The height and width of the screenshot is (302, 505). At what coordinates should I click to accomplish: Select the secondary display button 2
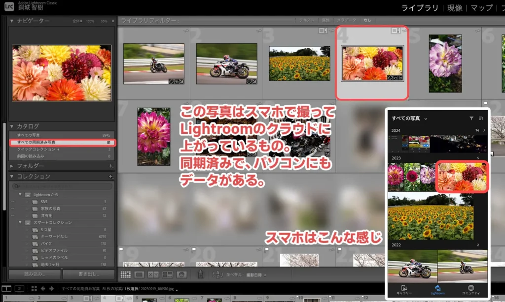click(x=19, y=288)
